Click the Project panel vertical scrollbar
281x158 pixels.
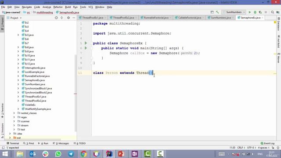click(x=76, y=93)
